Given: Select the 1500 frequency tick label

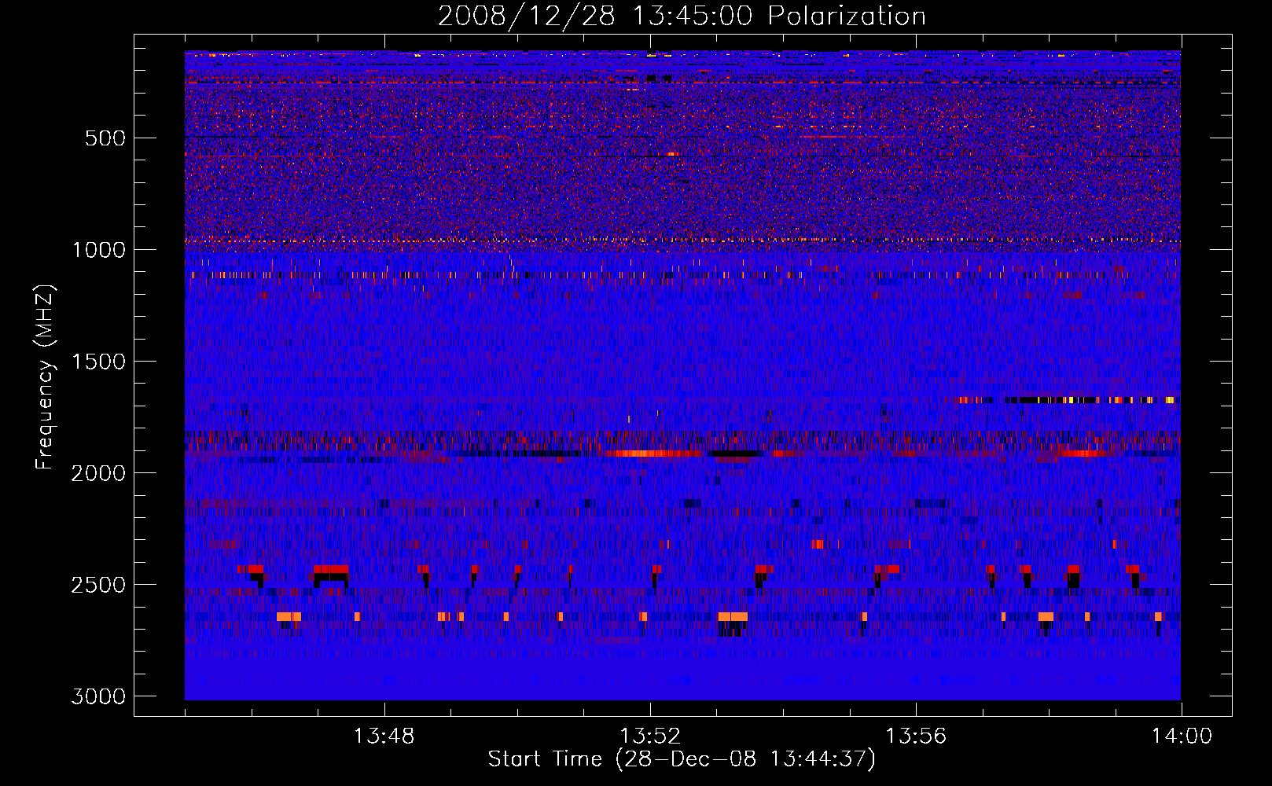Looking at the screenshot, I should pos(98,362).
